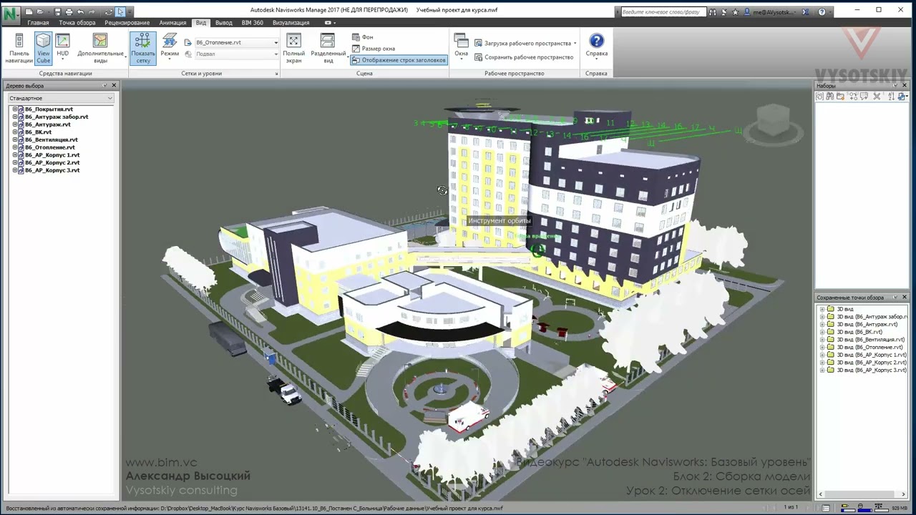The height and width of the screenshot is (515, 916).
Task: Select B6_Отопление.rvt tree item
Action: click(x=50, y=147)
